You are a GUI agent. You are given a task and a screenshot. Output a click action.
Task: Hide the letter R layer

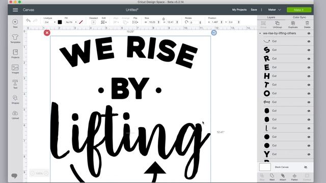pos(309,59)
